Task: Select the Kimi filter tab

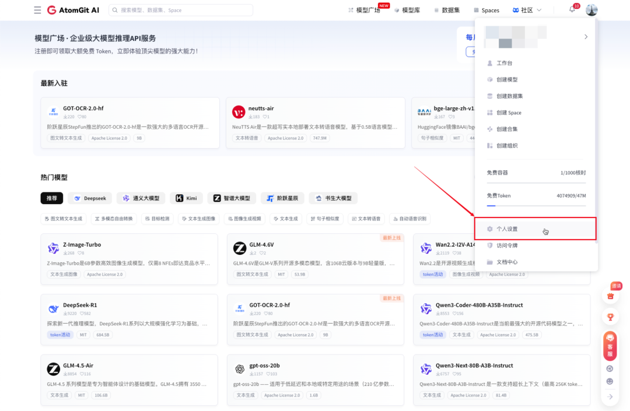Action: point(187,198)
